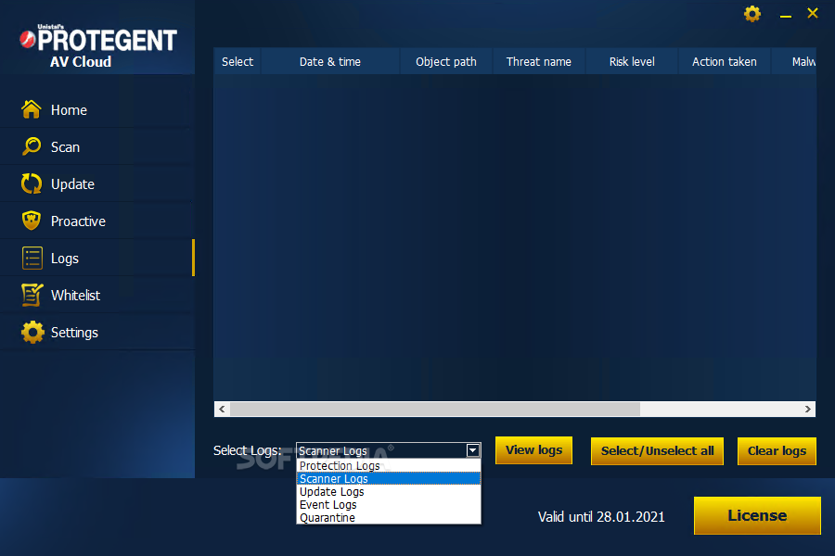This screenshot has height=556, width=835.
Task: Click the Settings gear icon in sidebar
Action: coord(32,332)
